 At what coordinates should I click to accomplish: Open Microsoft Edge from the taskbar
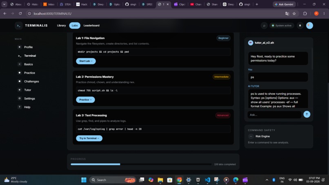(236, 180)
